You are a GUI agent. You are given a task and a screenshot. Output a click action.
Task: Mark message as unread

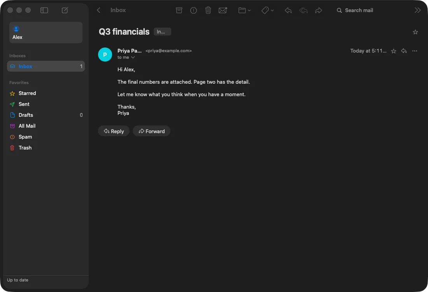[223, 11]
